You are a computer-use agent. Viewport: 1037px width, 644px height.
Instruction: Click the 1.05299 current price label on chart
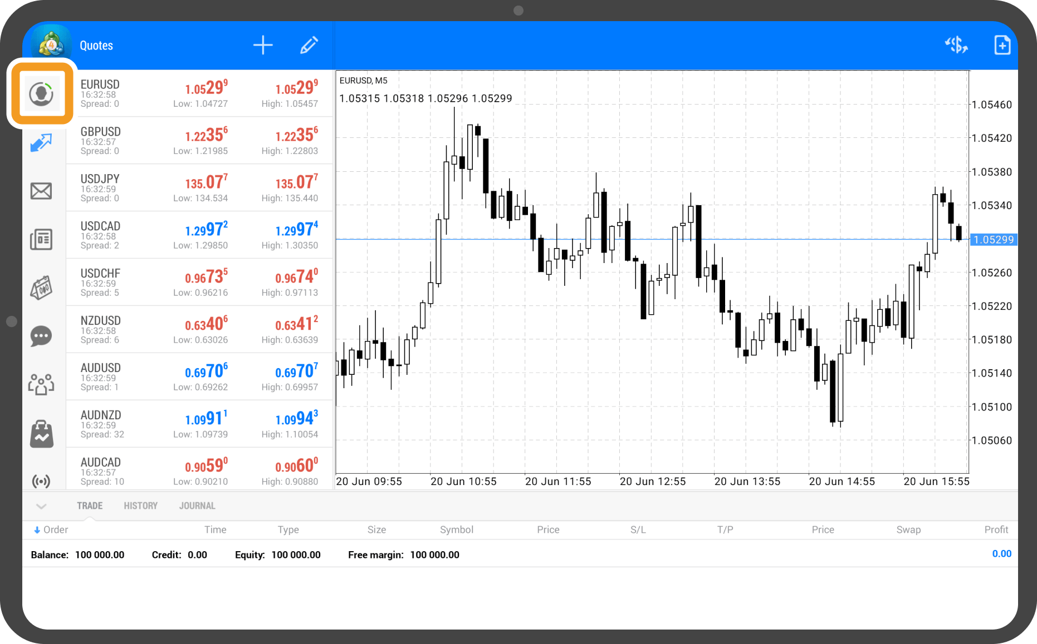click(994, 240)
